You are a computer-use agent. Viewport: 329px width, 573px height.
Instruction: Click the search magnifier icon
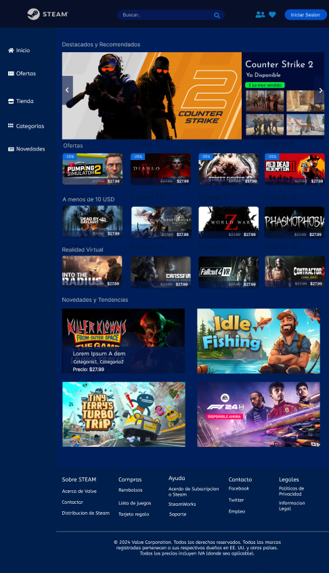coord(217,16)
